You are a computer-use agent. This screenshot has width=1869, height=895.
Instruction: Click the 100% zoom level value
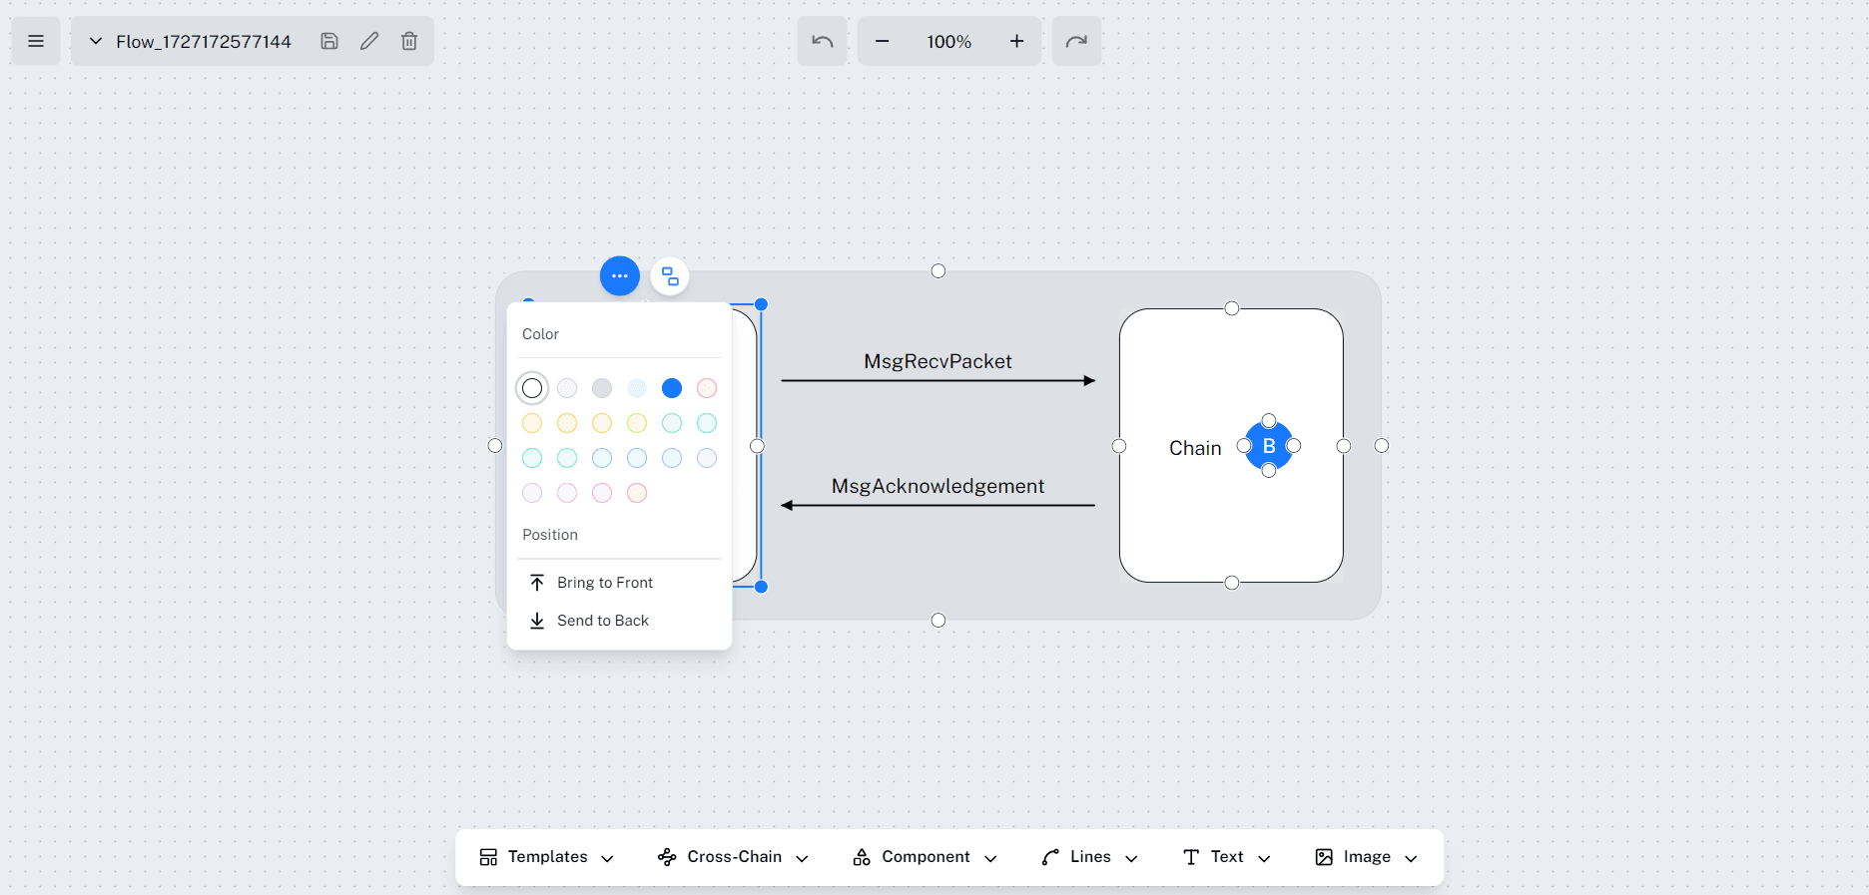click(x=948, y=42)
